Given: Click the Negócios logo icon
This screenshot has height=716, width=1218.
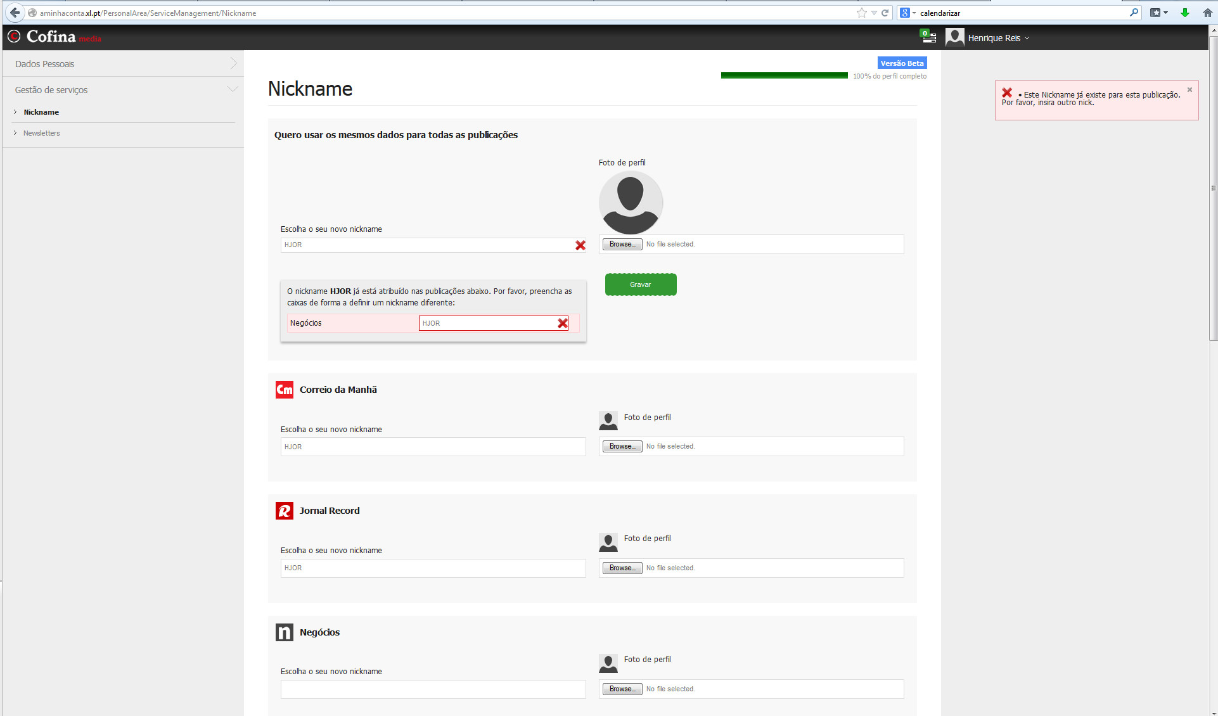Looking at the screenshot, I should 285,632.
